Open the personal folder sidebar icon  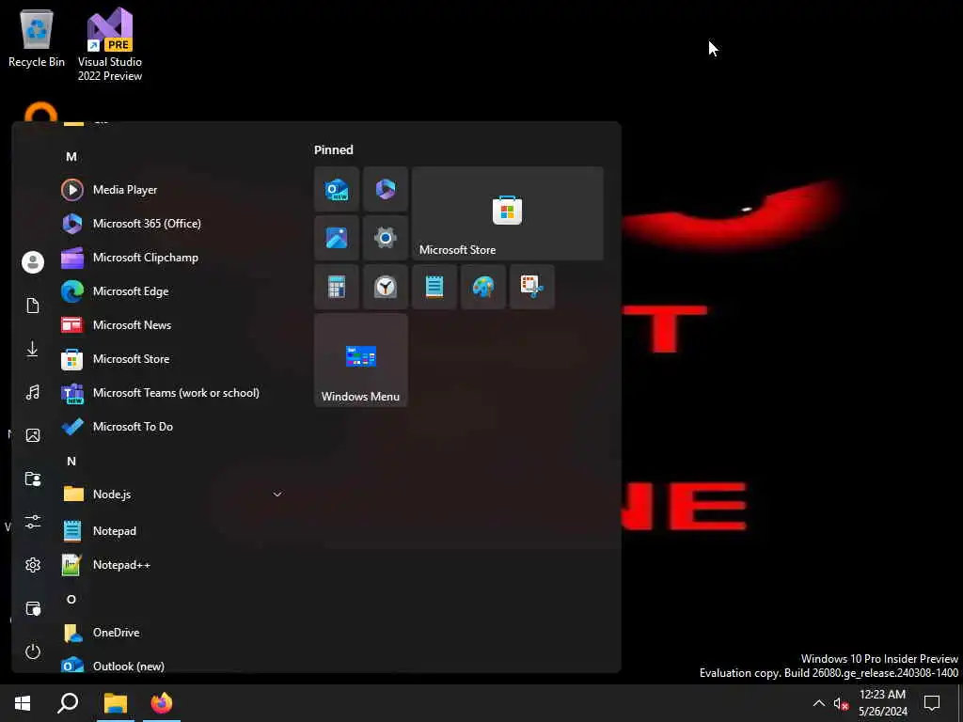pos(33,479)
